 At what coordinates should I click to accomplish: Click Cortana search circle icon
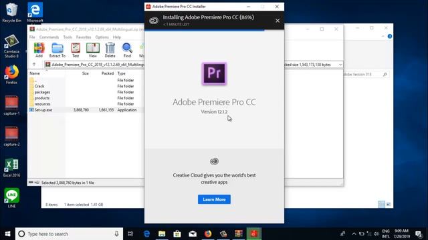pyautogui.click(x=21, y=234)
